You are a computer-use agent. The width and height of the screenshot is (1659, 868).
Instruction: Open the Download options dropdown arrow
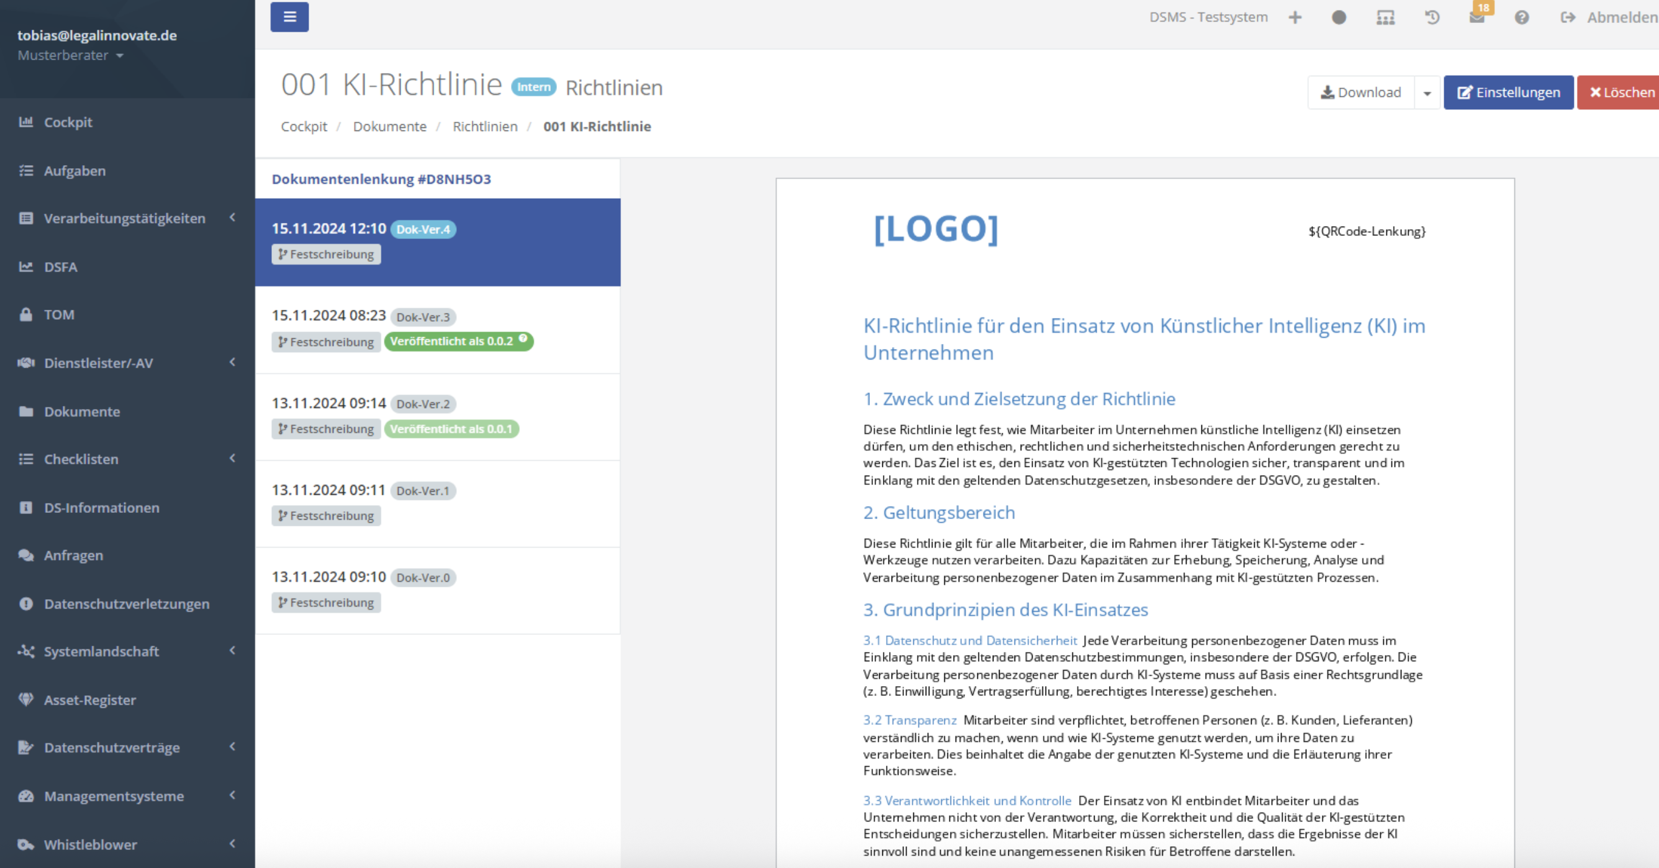[1427, 93]
